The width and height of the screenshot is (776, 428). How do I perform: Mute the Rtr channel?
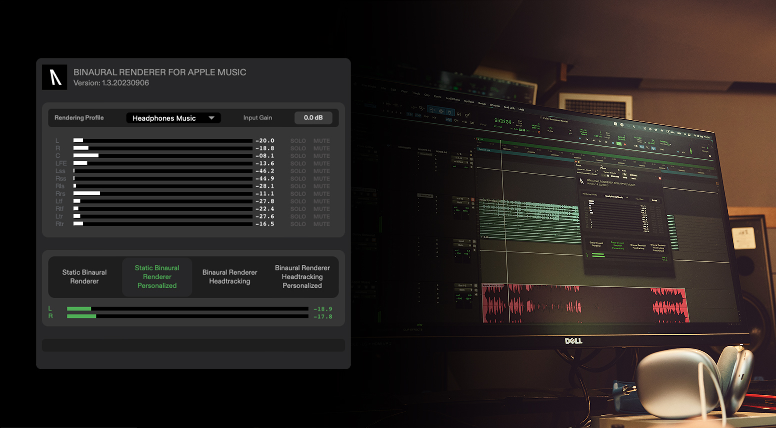tap(322, 224)
